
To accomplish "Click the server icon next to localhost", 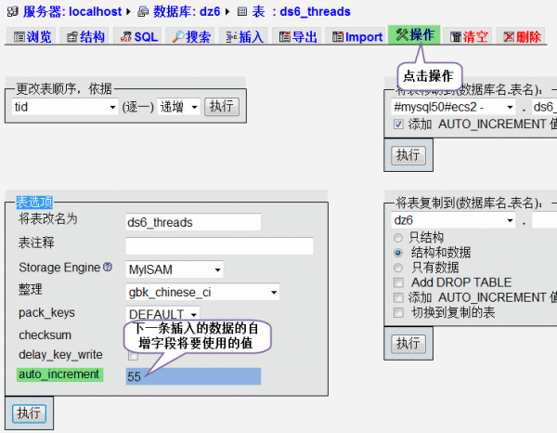I will click(x=12, y=12).
